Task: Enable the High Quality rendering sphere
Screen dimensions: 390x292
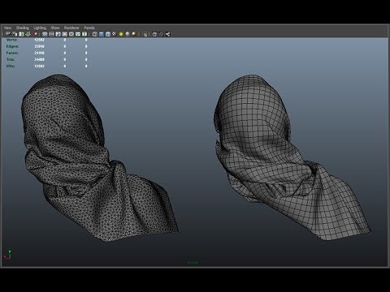Action: tap(134, 34)
